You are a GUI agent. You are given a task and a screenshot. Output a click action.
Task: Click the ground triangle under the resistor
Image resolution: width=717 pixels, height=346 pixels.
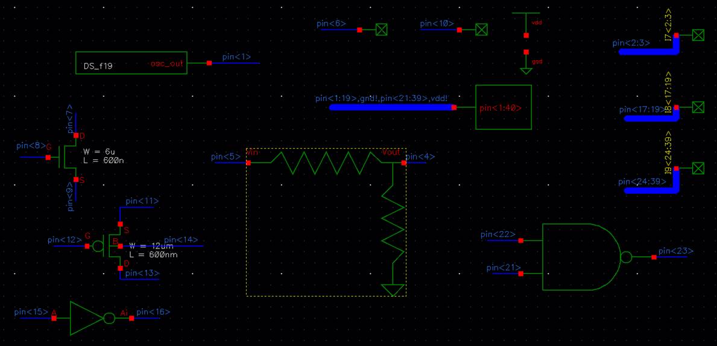tap(394, 290)
